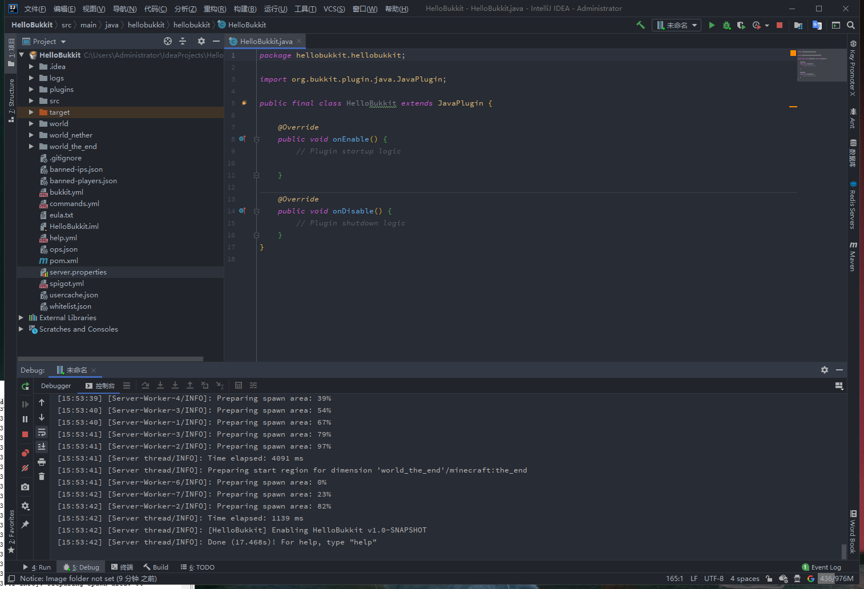Open the run configuration dropdown 未命名
Image resolution: width=864 pixels, height=589 pixels.
pos(677,25)
